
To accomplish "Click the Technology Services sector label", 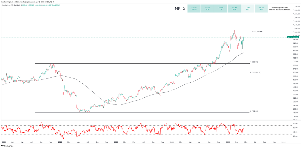I will (279, 8).
